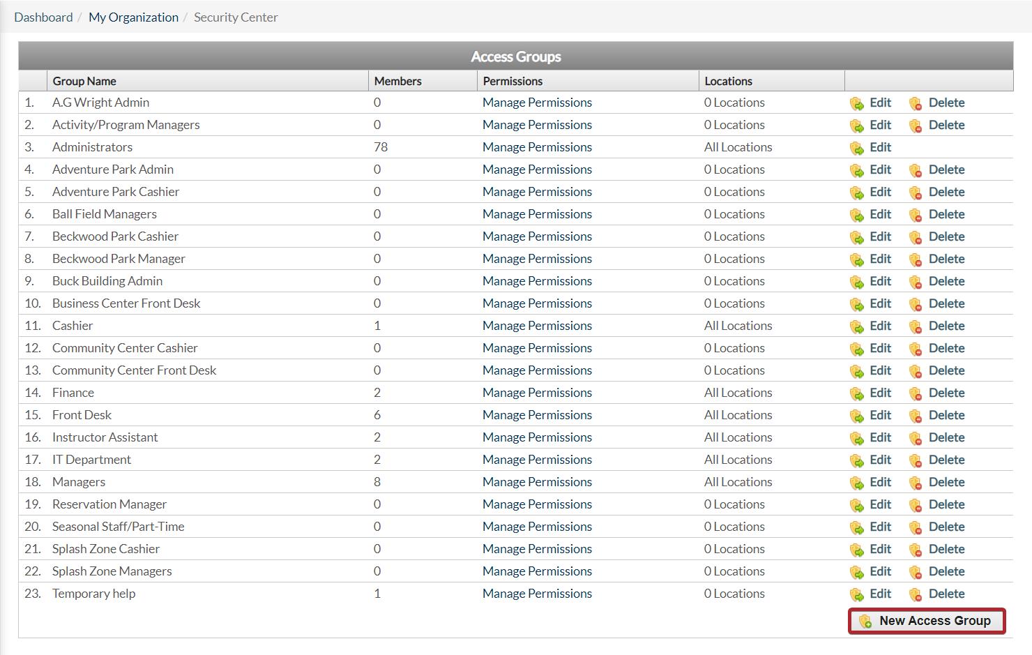Click Delete text for IT Department

pyautogui.click(x=946, y=460)
